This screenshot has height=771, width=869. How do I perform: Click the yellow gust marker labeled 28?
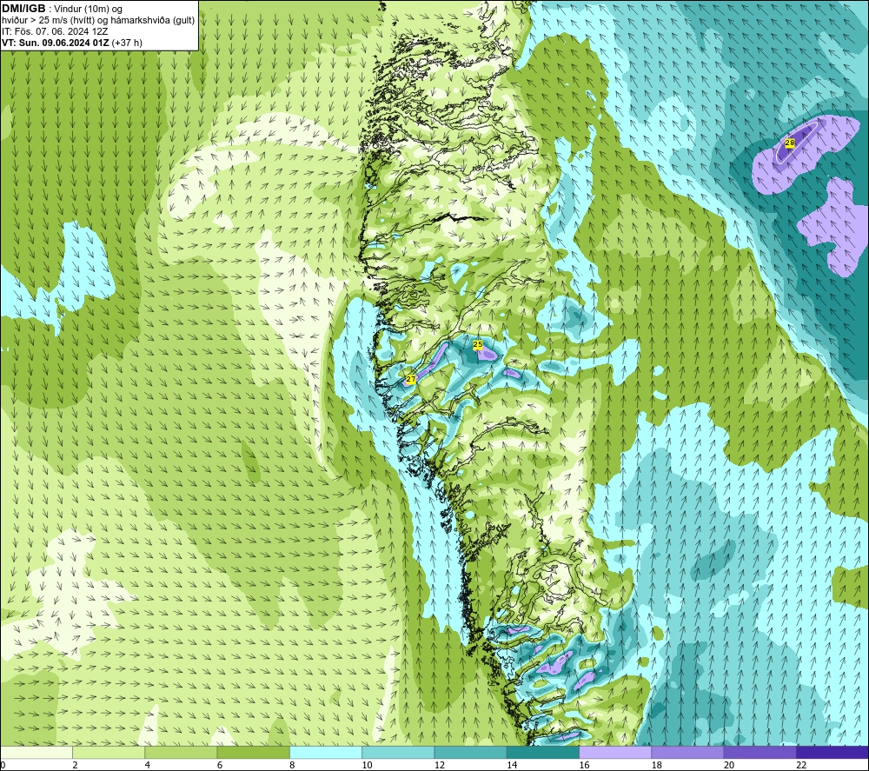pyautogui.click(x=790, y=143)
